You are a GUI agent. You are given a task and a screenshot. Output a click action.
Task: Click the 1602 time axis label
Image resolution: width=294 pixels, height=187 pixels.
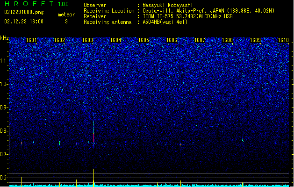click(59, 40)
